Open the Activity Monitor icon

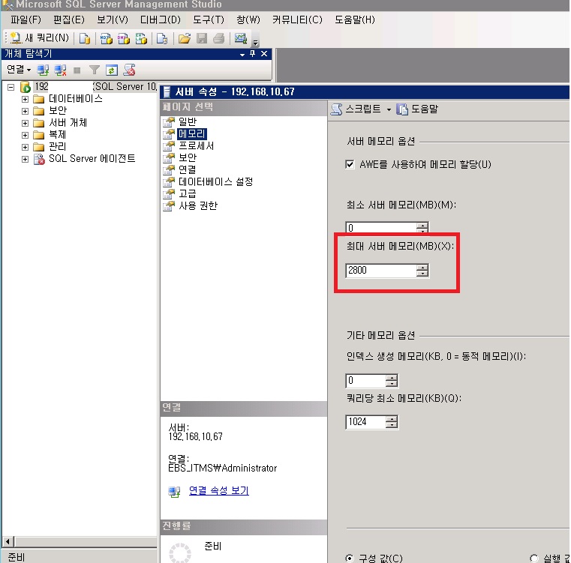tap(241, 38)
